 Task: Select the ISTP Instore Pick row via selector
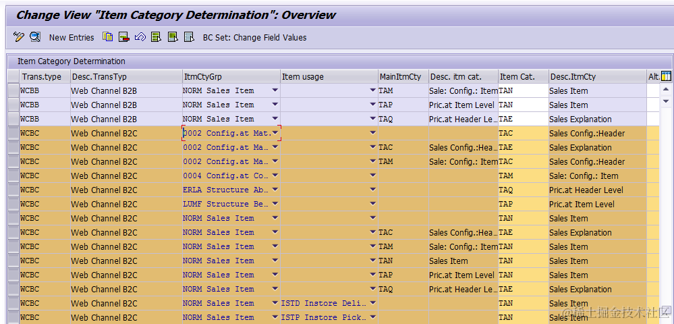coord(13,317)
